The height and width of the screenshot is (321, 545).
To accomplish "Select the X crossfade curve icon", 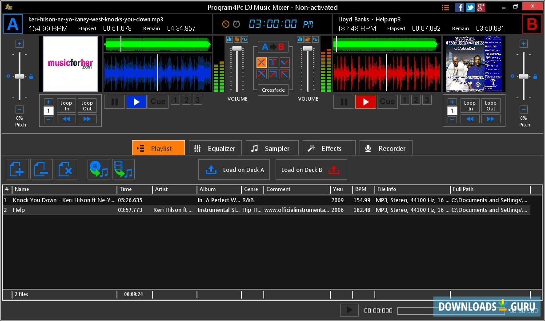I will pyautogui.click(x=262, y=62).
